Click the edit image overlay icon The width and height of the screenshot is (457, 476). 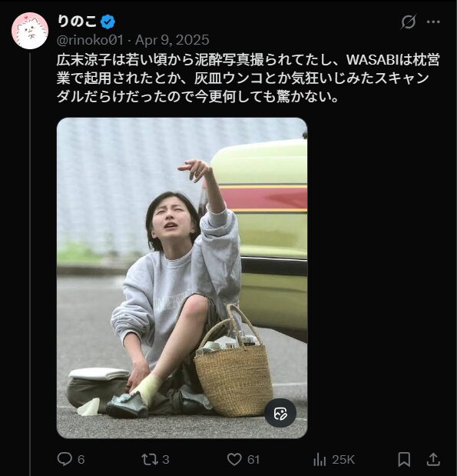point(280,414)
